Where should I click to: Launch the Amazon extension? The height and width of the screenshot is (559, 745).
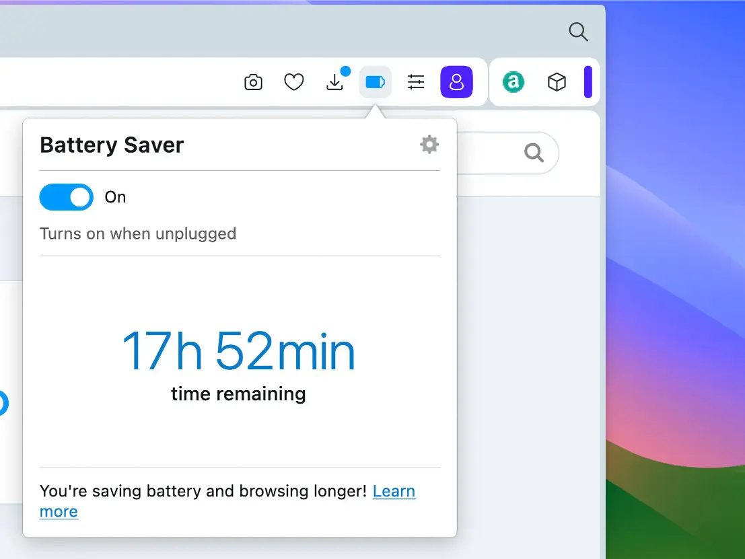[513, 81]
